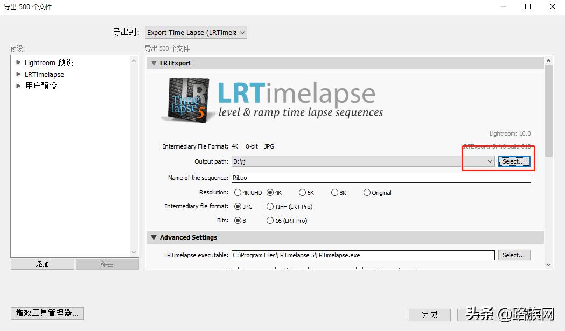565x331 pixels.
Task: Click the scroll-down arrow on right scrollbar
Action: (x=549, y=264)
